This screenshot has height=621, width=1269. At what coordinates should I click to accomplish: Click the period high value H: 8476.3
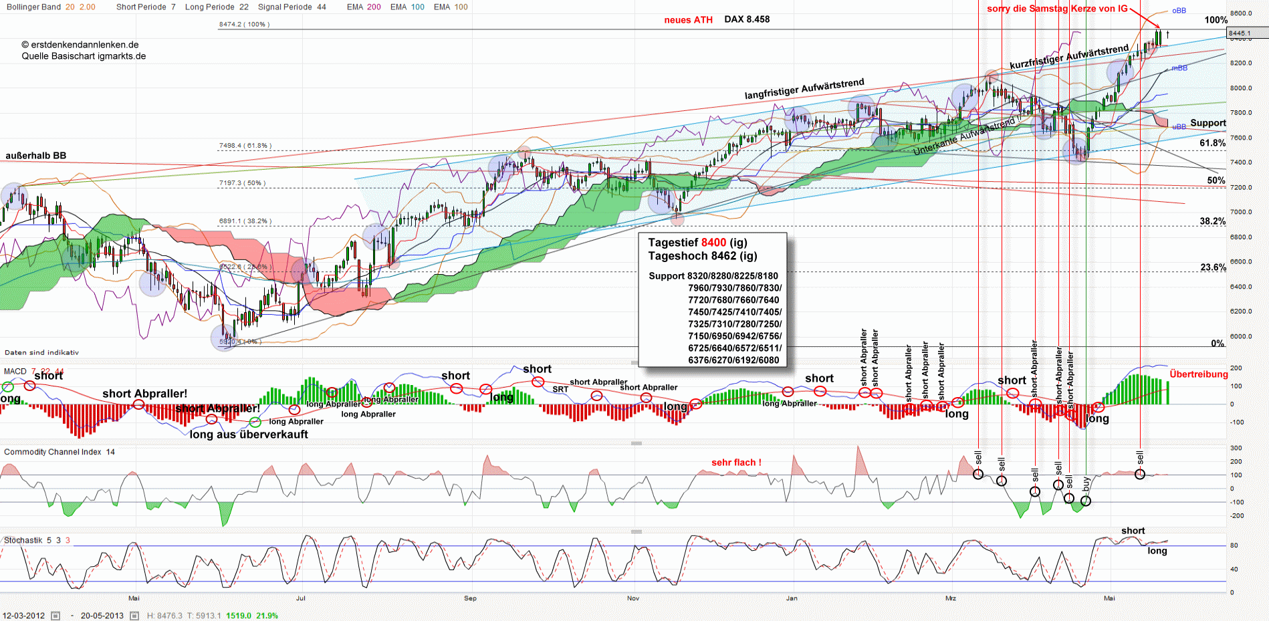[164, 616]
